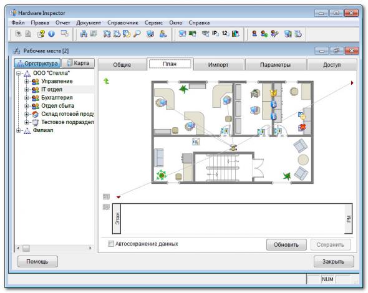Click the network structure toolbar icon

tap(84, 34)
